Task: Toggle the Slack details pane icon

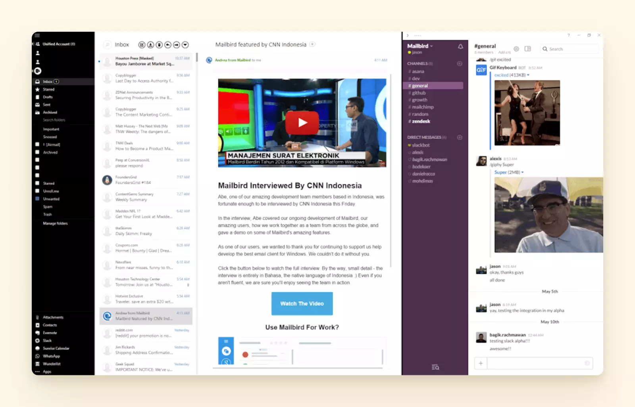Action: pos(527,49)
